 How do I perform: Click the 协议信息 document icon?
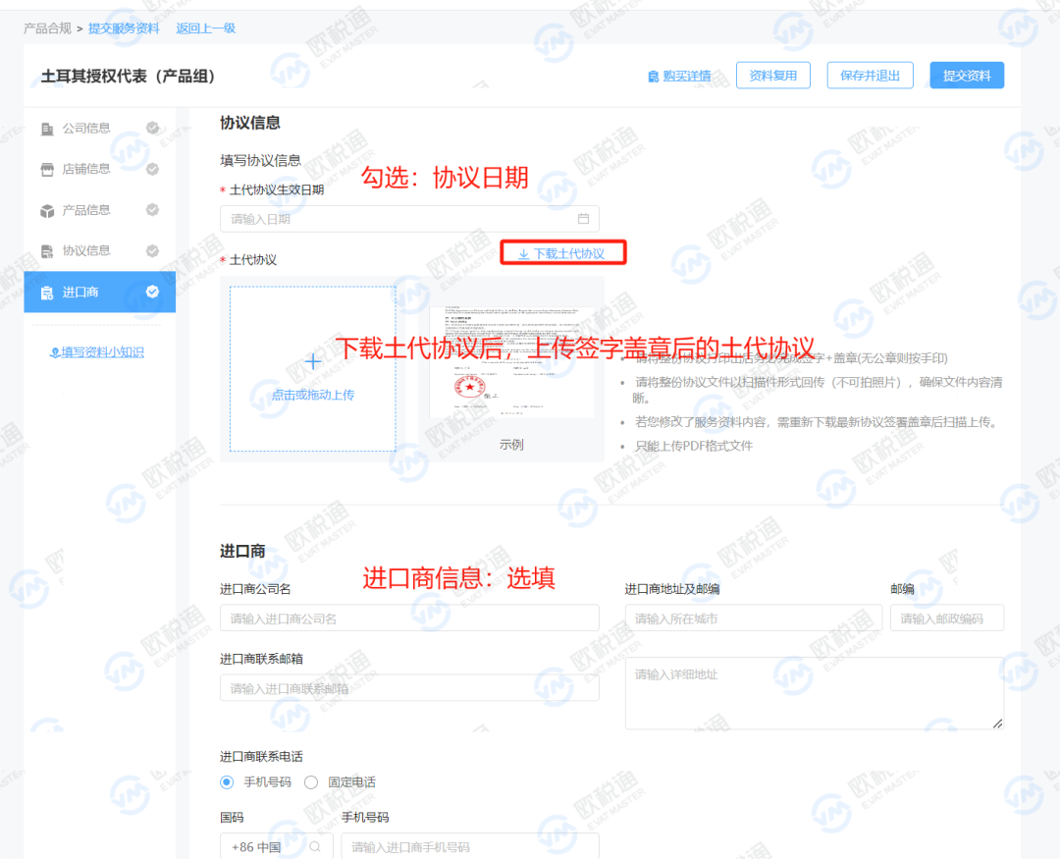tap(47, 250)
